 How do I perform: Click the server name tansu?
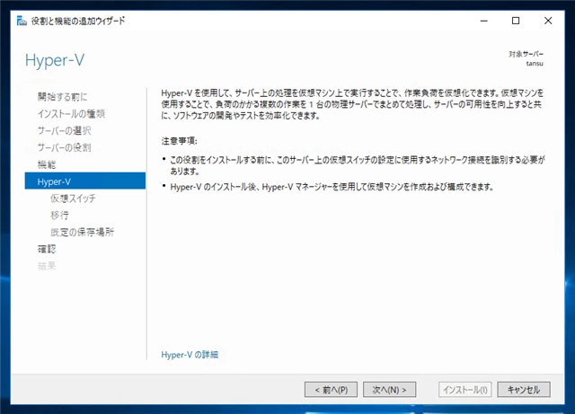(x=535, y=64)
